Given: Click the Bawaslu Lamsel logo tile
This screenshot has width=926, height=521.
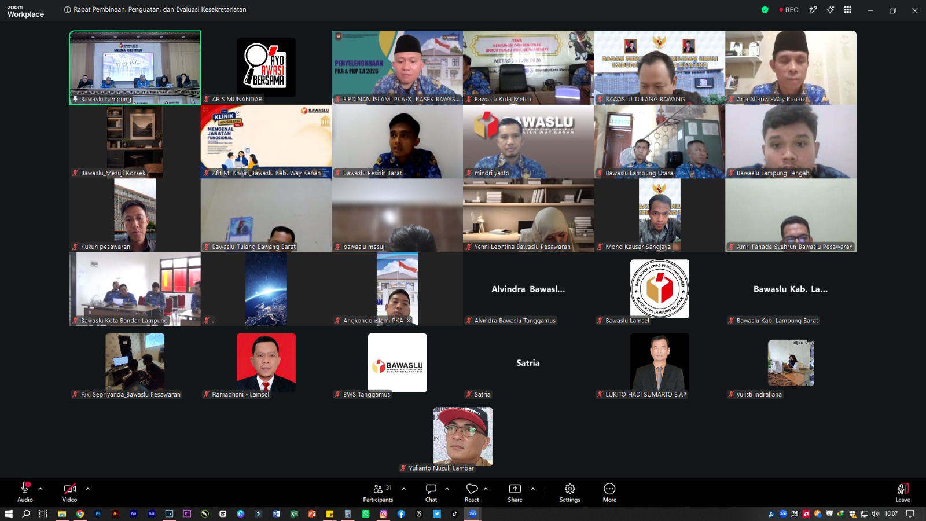Looking at the screenshot, I should tap(660, 289).
